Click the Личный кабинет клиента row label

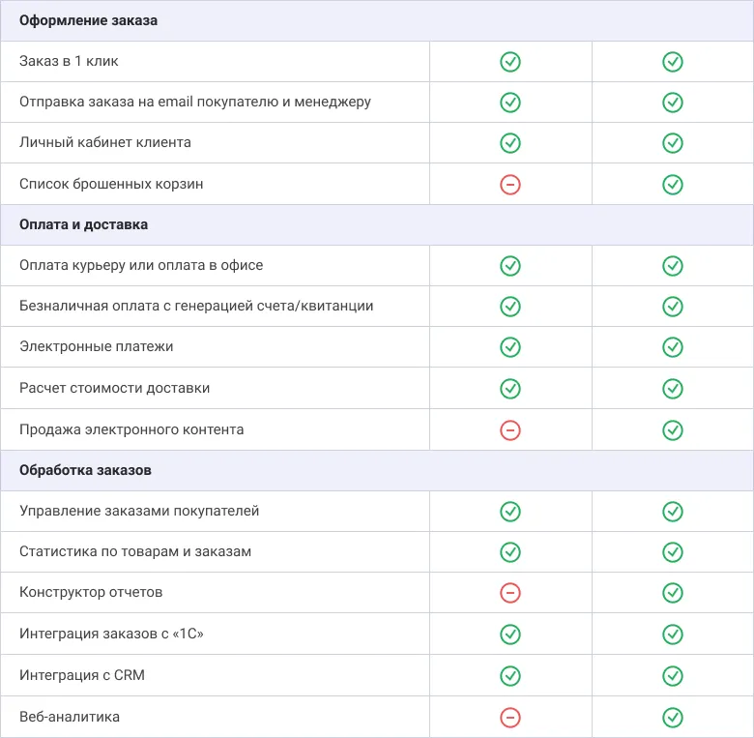[x=105, y=142]
